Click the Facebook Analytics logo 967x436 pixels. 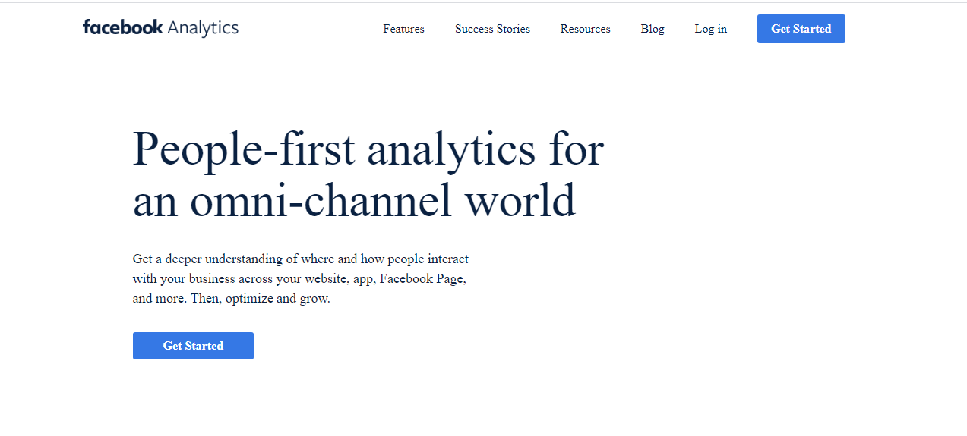pos(160,28)
